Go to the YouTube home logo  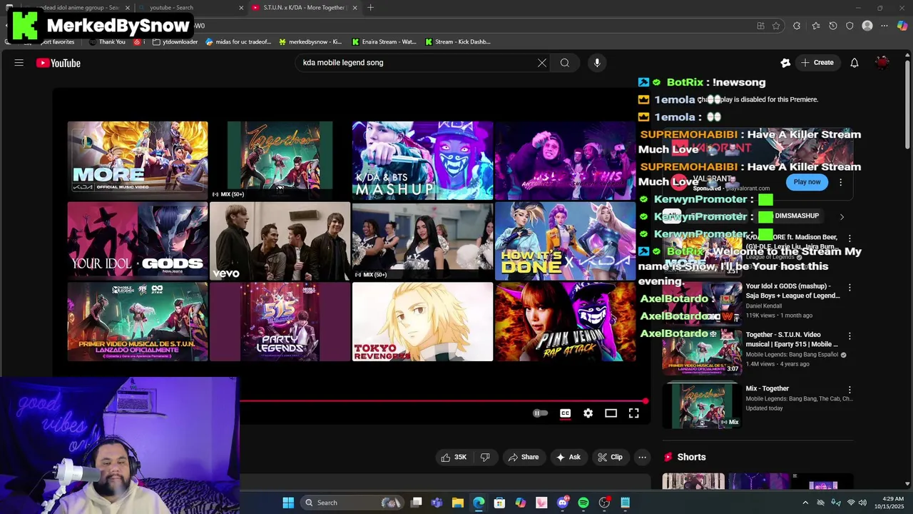(x=58, y=63)
